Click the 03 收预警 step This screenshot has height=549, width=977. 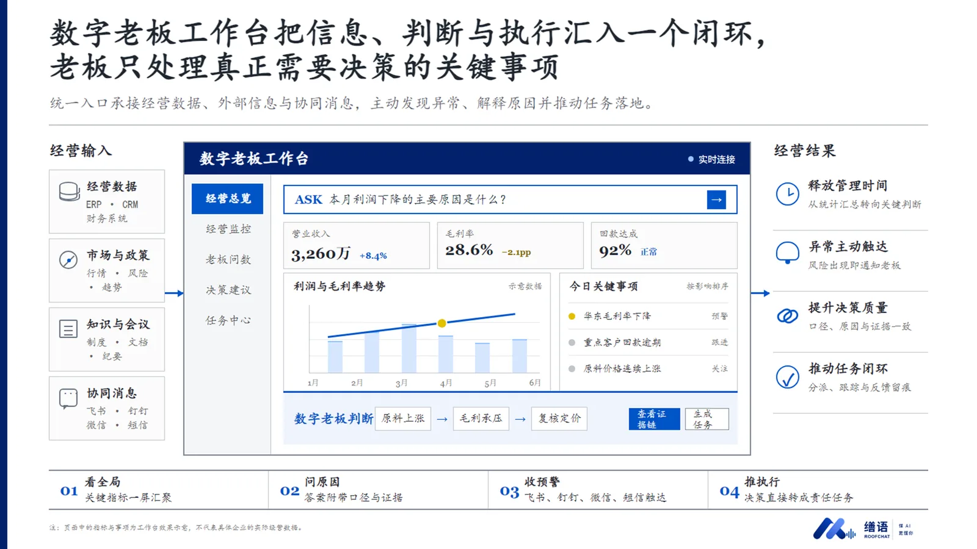[598, 490]
